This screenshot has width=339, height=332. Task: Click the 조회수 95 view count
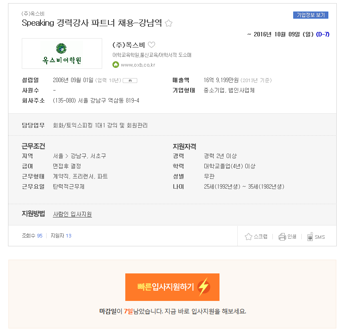(32, 236)
